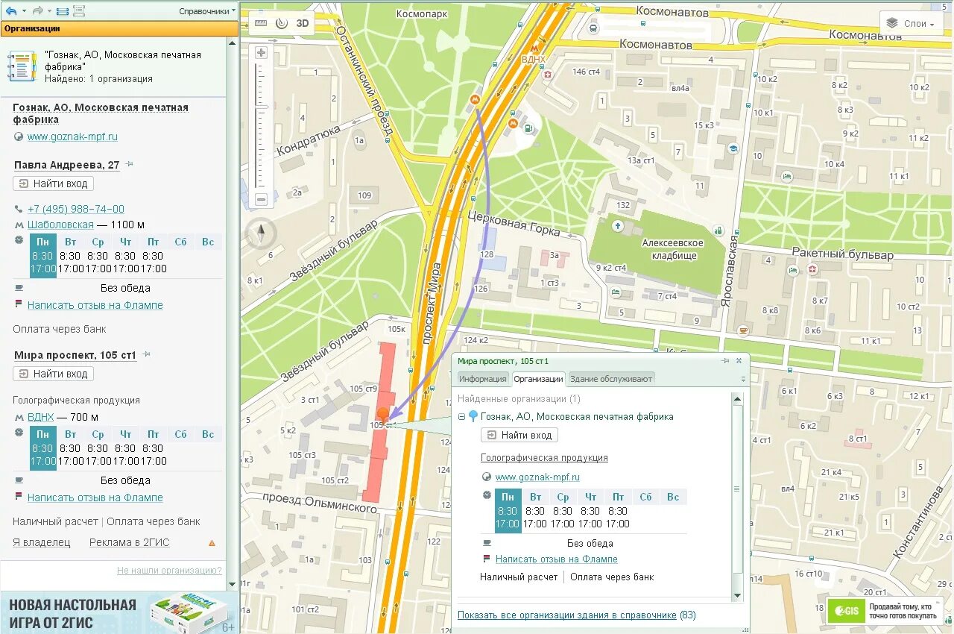Click the Реклама в 2ГИС link
Image resolution: width=954 pixels, height=634 pixels.
click(x=130, y=542)
